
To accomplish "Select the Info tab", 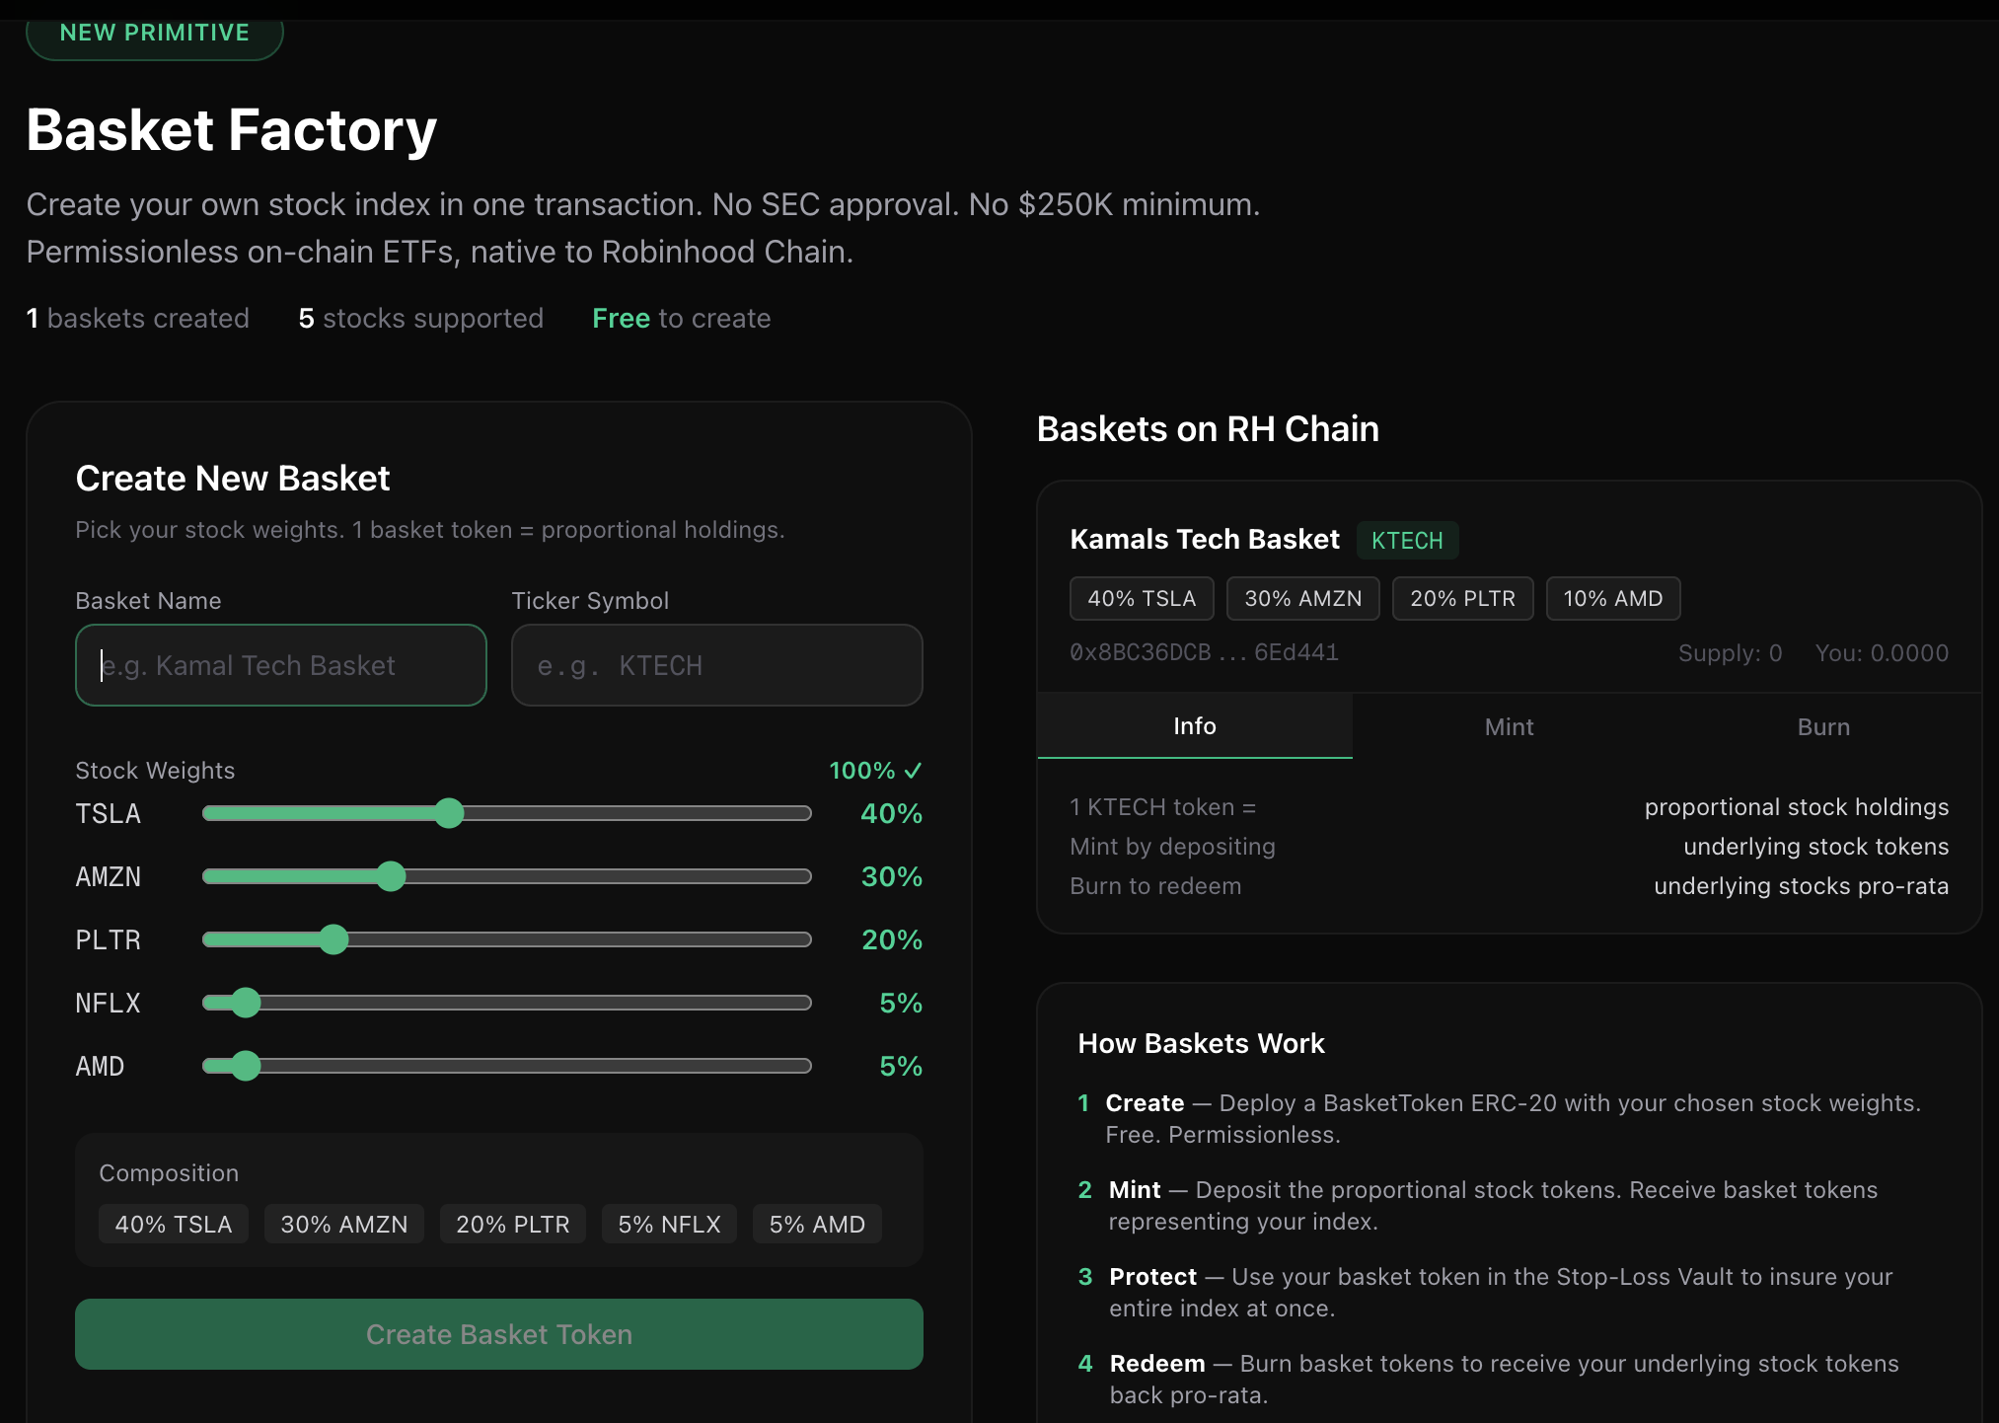I will coord(1194,726).
